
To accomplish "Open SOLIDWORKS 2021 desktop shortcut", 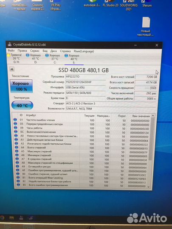I will tap(129, 5).
